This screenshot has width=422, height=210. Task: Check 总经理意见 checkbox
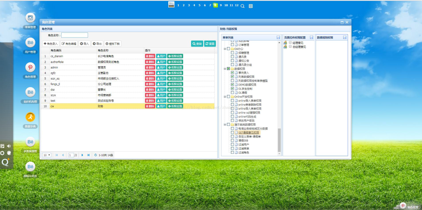[x=290, y=47]
